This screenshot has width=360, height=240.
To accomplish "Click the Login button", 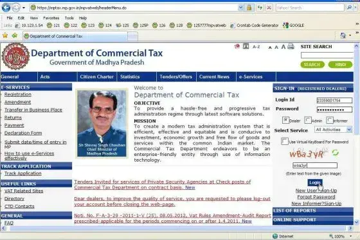I will coord(315,182).
